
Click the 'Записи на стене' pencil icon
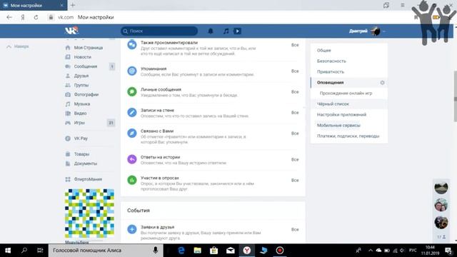point(131,113)
